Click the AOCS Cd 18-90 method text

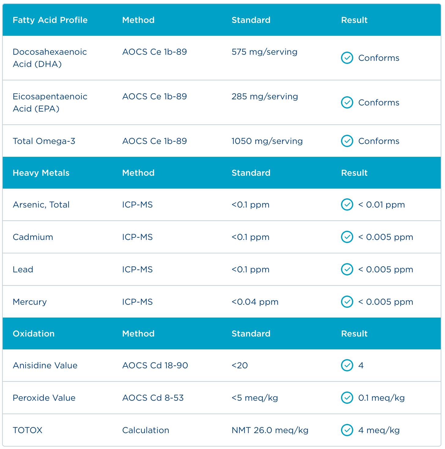point(155,366)
